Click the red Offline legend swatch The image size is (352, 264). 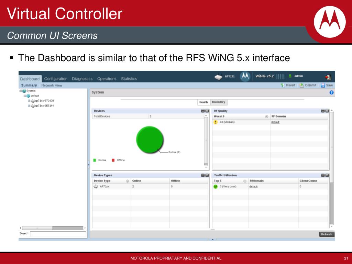113,160
